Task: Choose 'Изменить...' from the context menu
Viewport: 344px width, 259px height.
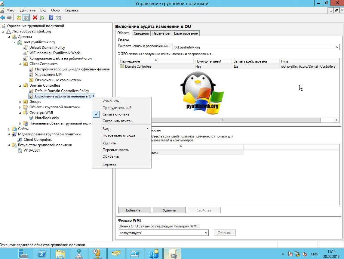Action: (x=112, y=101)
